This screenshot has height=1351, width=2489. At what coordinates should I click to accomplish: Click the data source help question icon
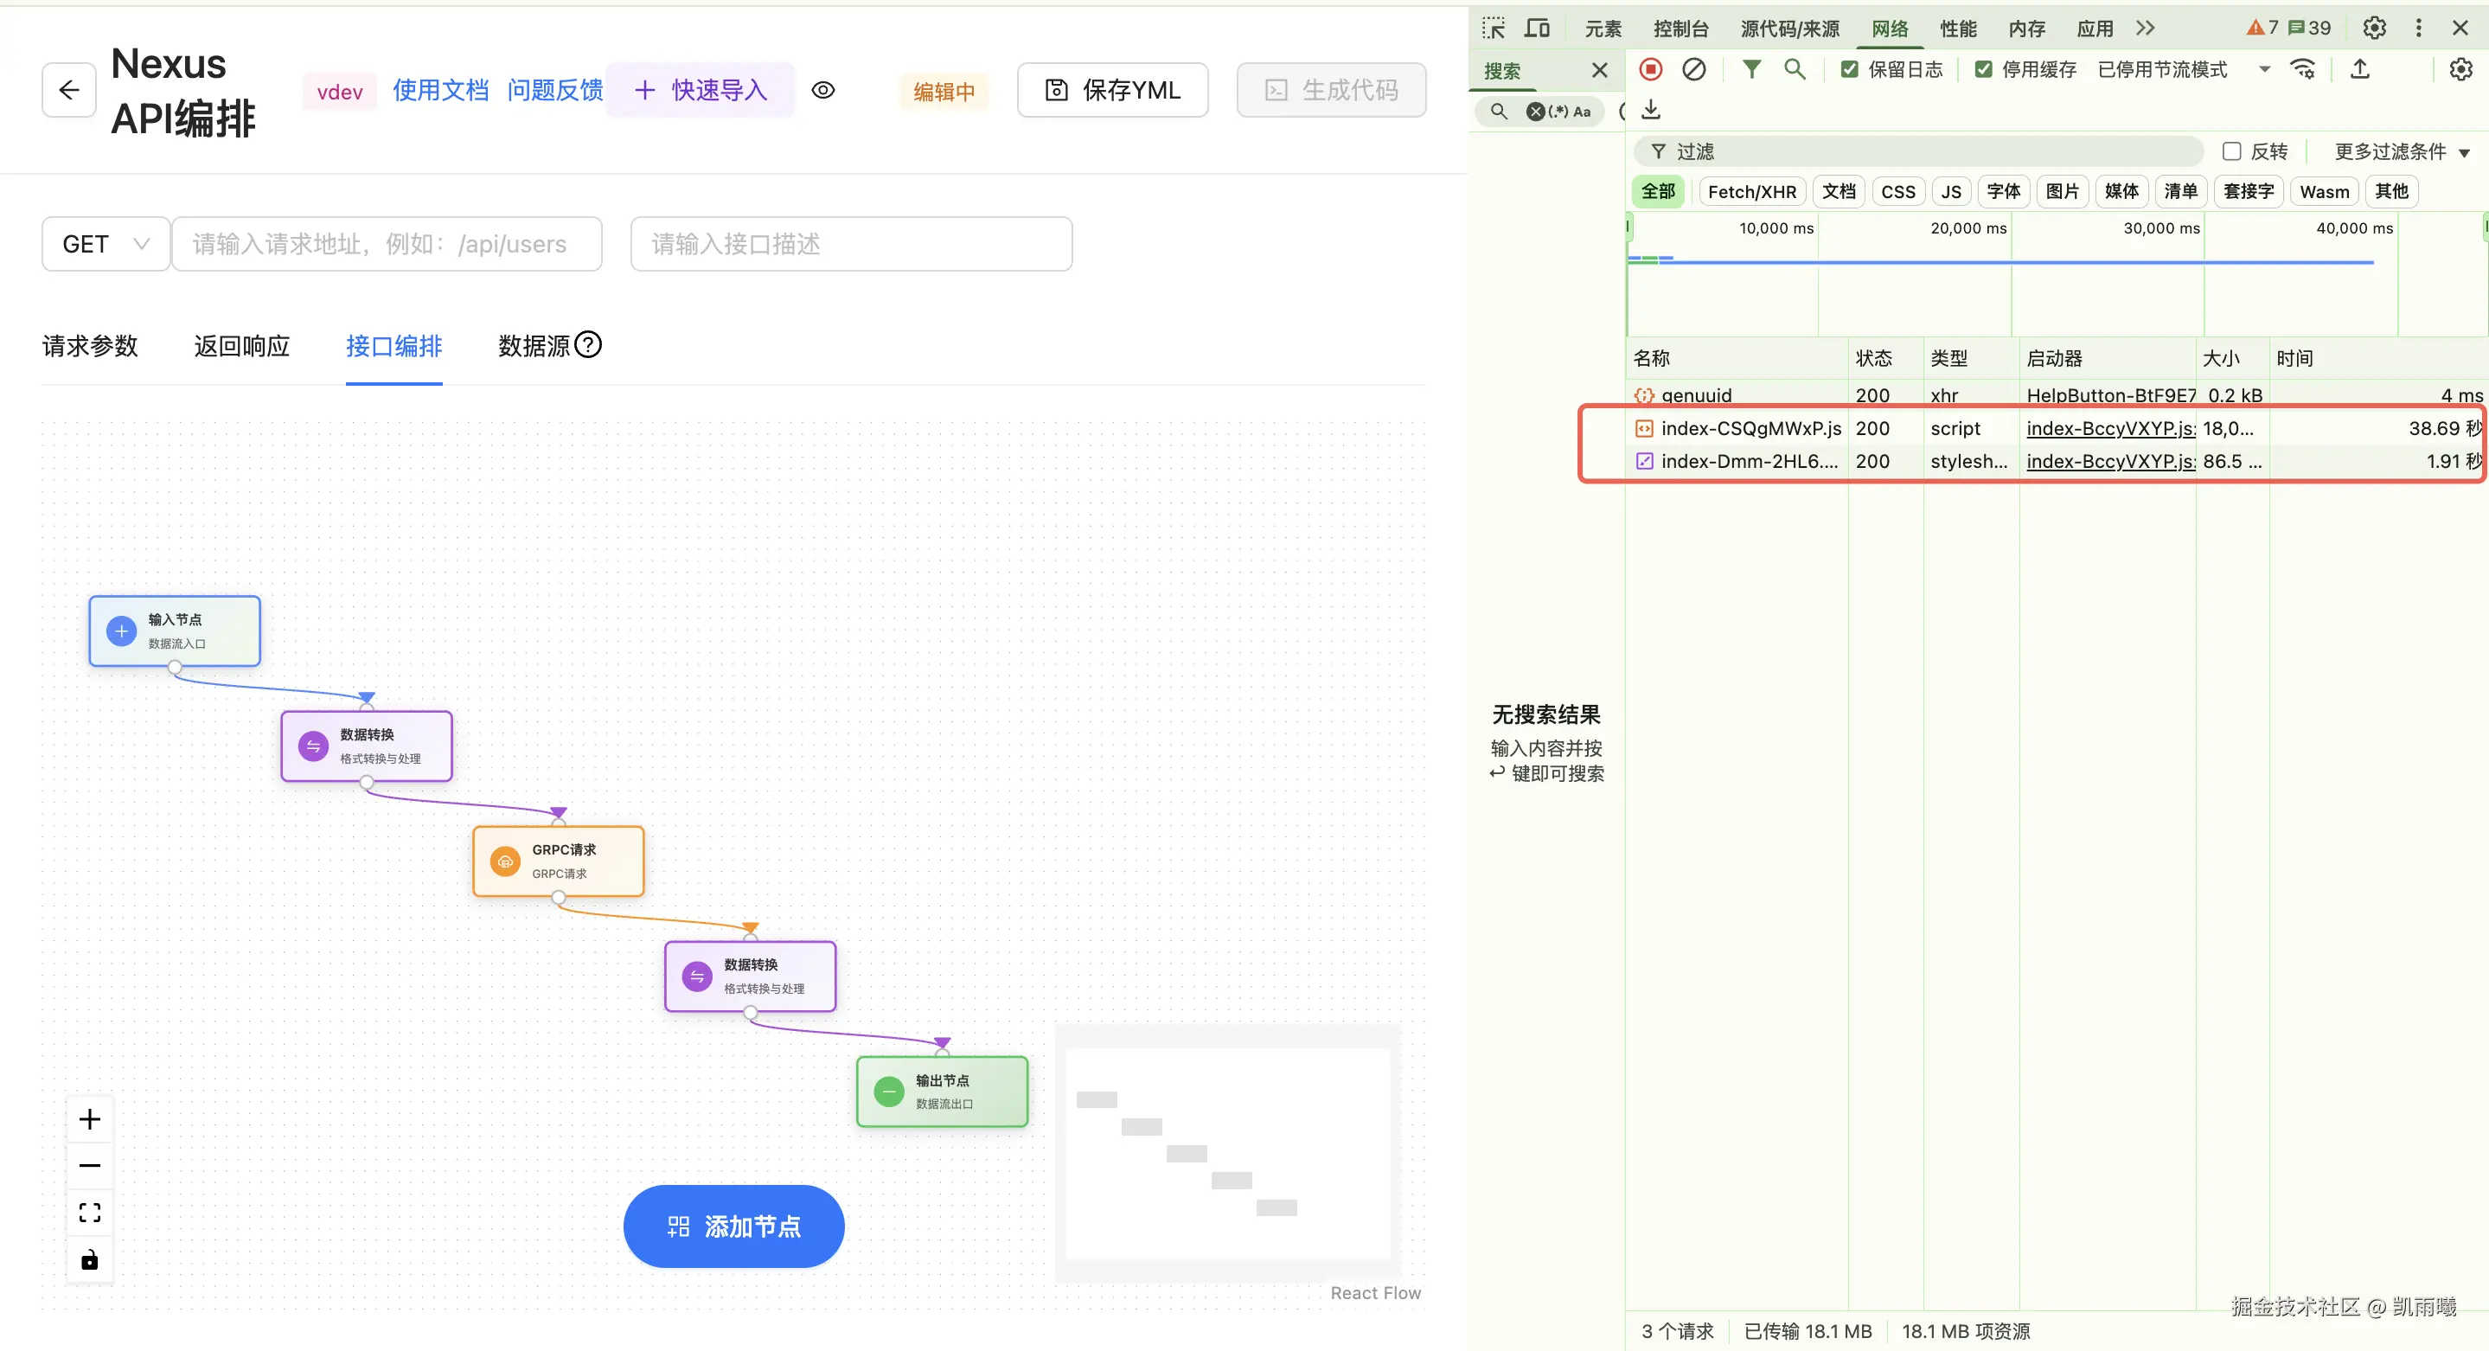coord(587,345)
